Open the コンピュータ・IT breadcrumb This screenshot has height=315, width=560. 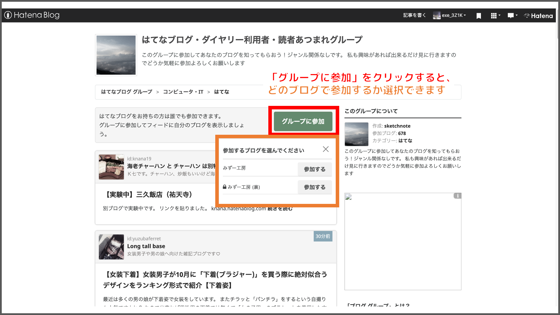(x=183, y=92)
